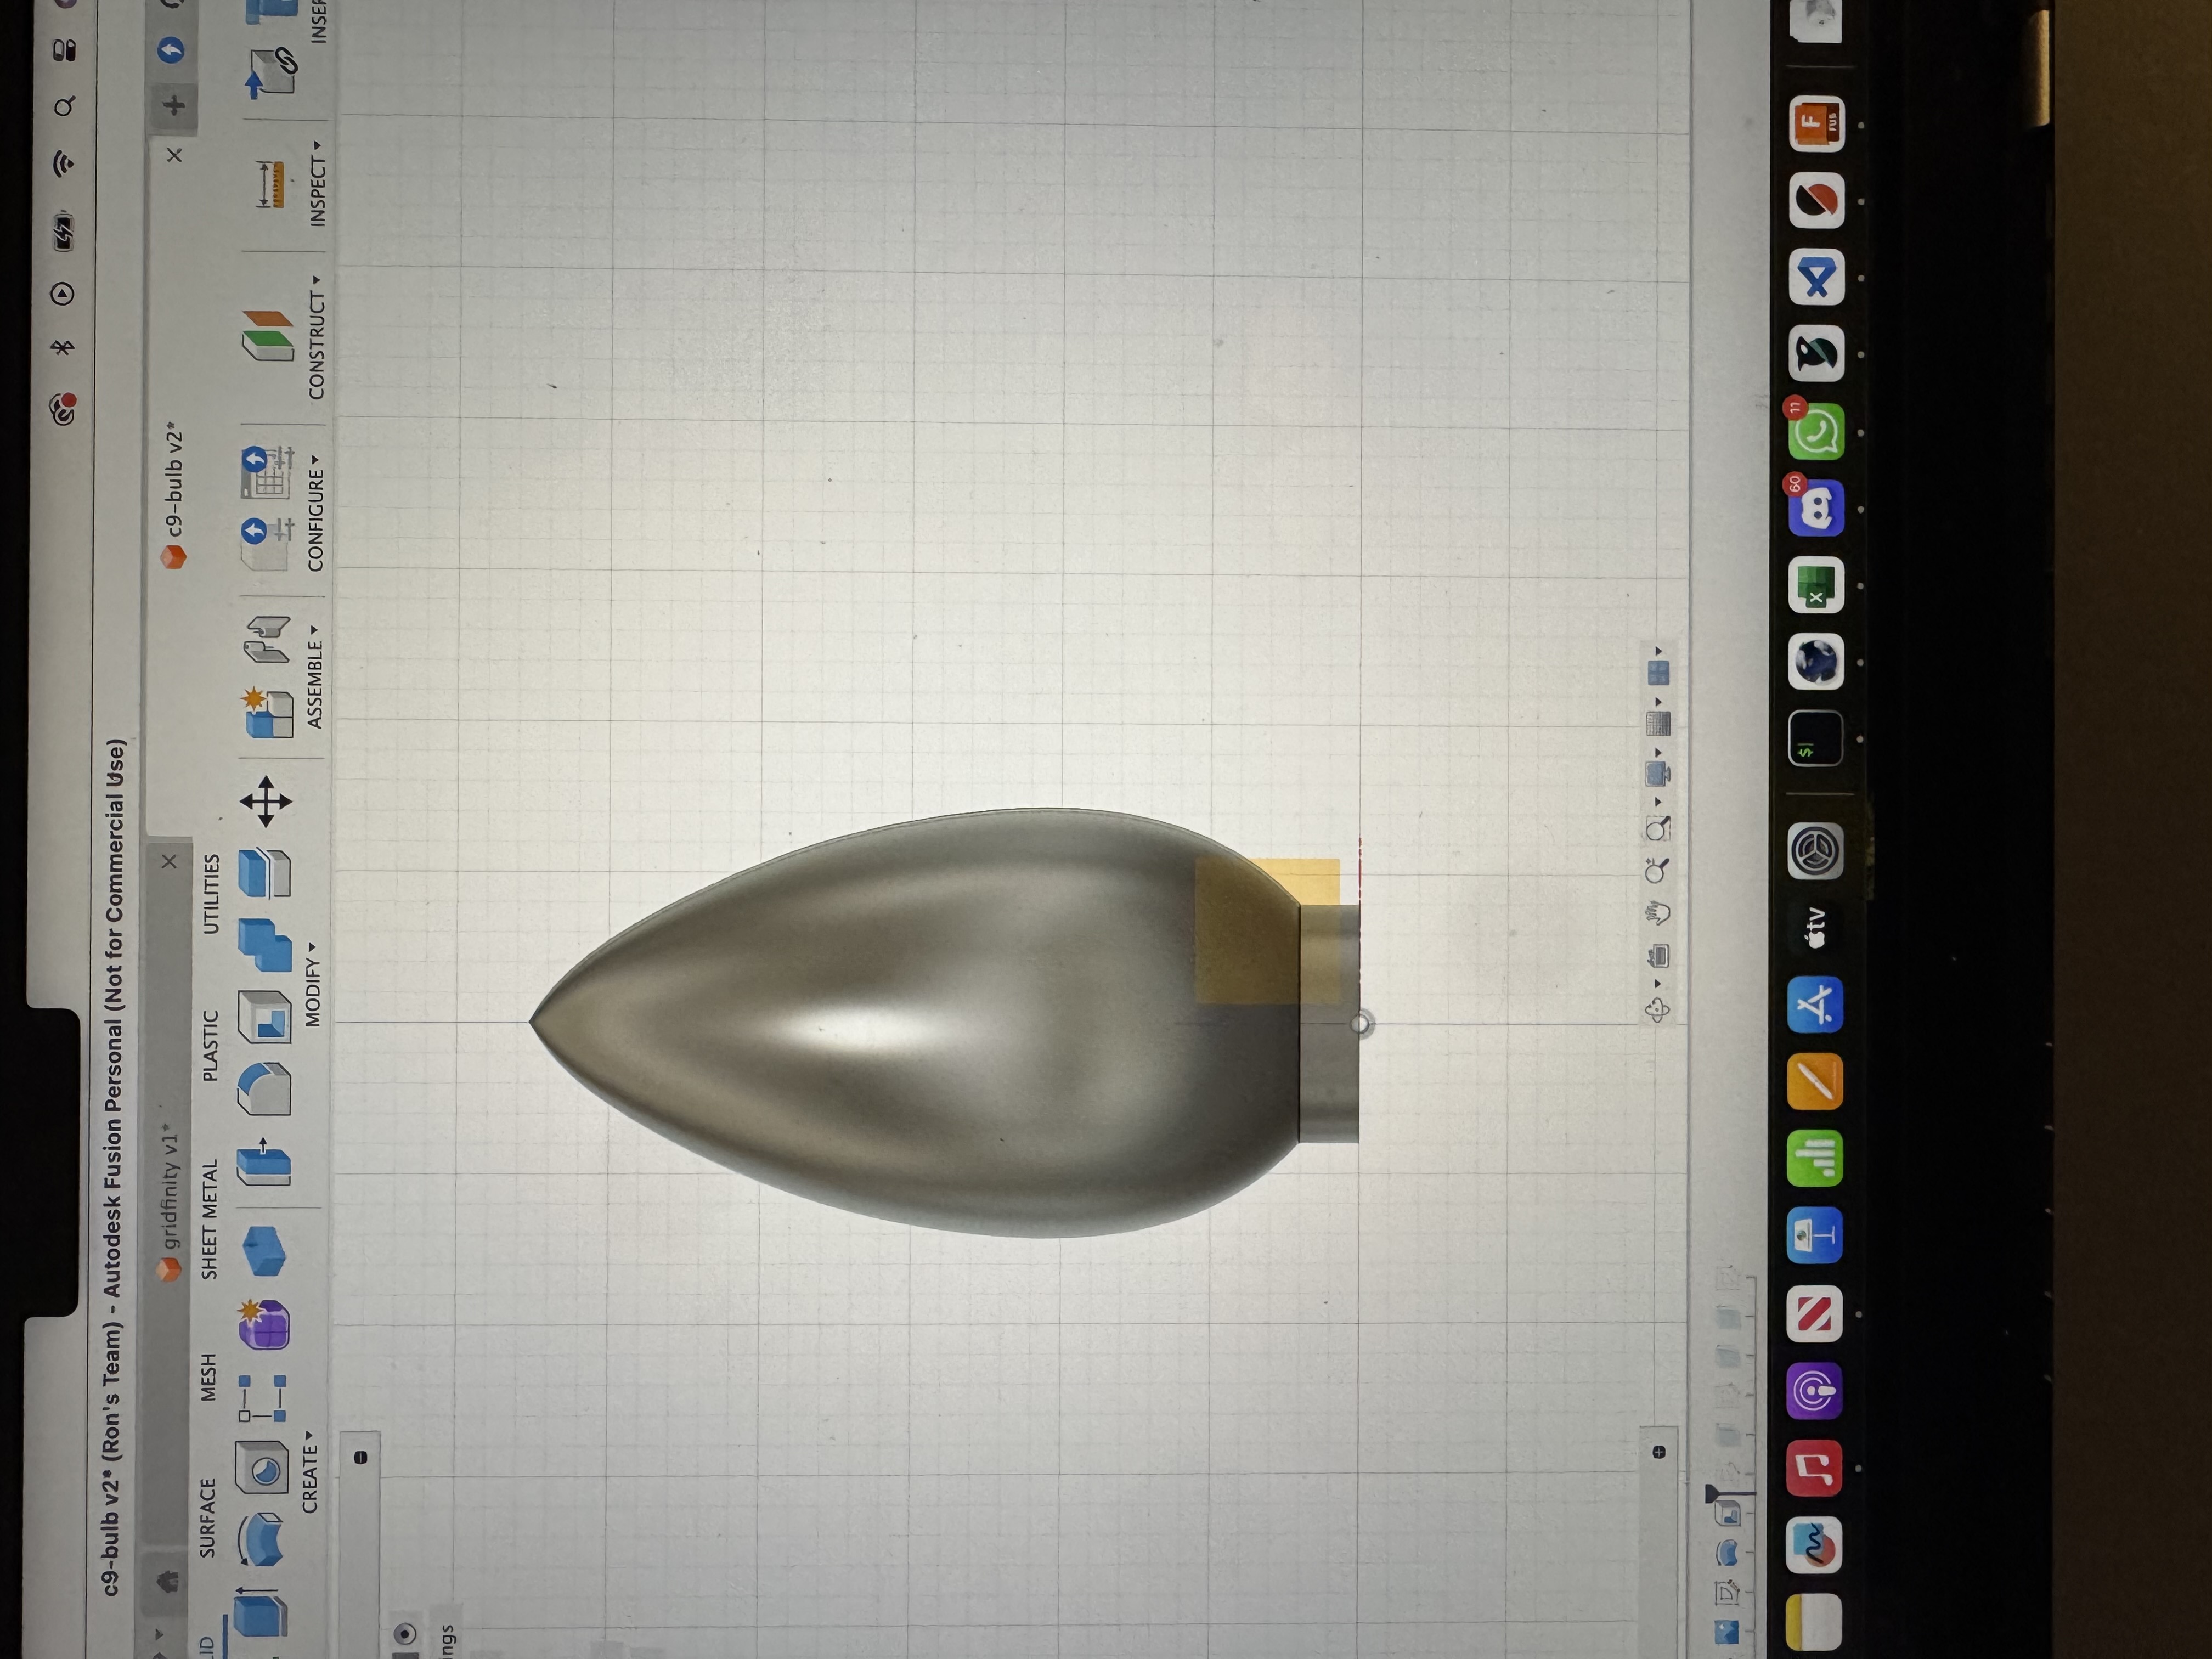Screen dimensions: 2212x1659
Task: Switch to the SURFACE ribbon tab
Action: tap(207, 1518)
